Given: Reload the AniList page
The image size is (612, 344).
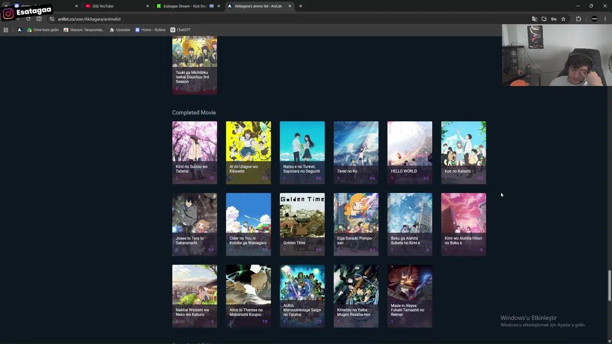Looking at the screenshot, I should pyautogui.click(x=28, y=19).
